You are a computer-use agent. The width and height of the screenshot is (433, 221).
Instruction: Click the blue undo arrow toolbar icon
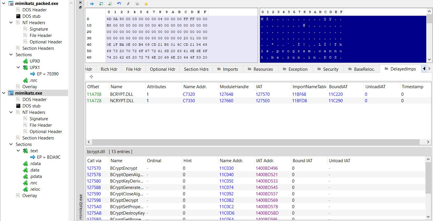pyautogui.click(x=119, y=4)
